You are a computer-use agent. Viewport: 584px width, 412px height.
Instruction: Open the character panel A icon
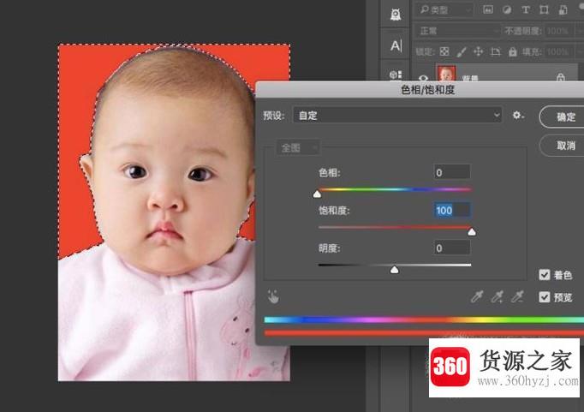tap(396, 45)
